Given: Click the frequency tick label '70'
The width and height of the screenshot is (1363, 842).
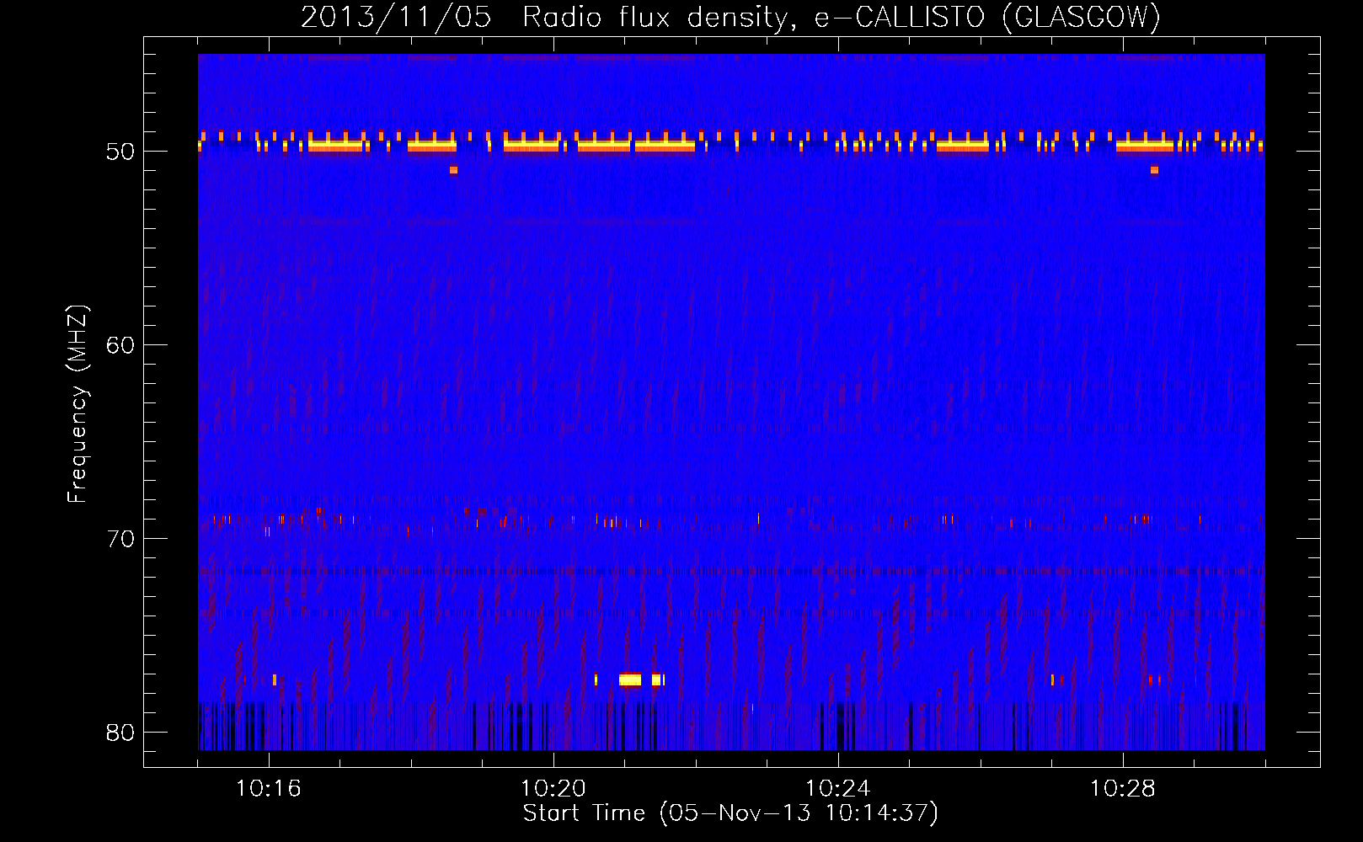Looking at the screenshot, I should click(120, 539).
